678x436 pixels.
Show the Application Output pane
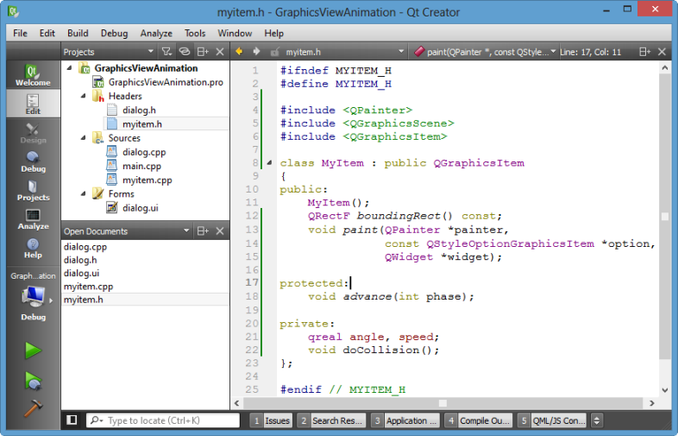point(405,420)
